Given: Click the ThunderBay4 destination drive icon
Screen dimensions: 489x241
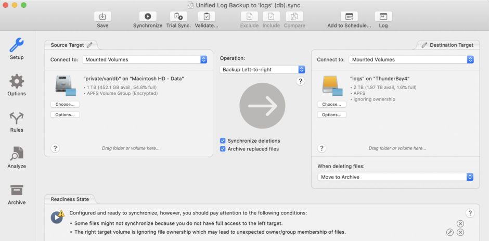Looking at the screenshot, I should point(332,85).
